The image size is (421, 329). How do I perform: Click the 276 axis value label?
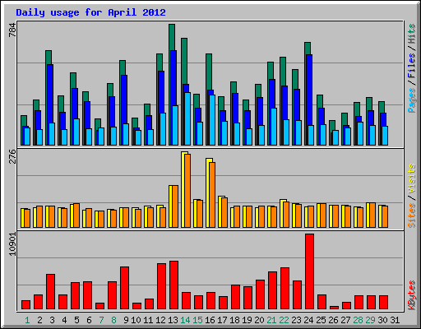(x=12, y=156)
